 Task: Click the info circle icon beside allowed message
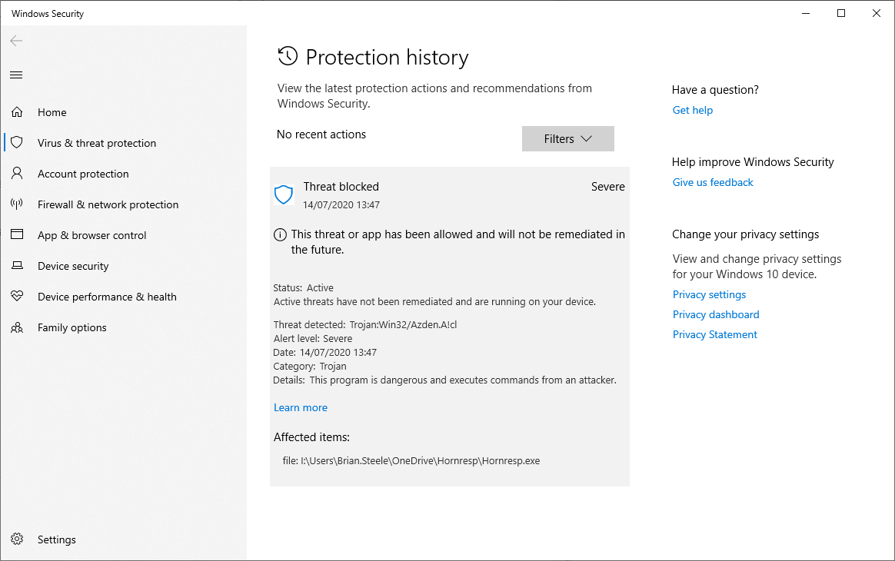[280, 234]
